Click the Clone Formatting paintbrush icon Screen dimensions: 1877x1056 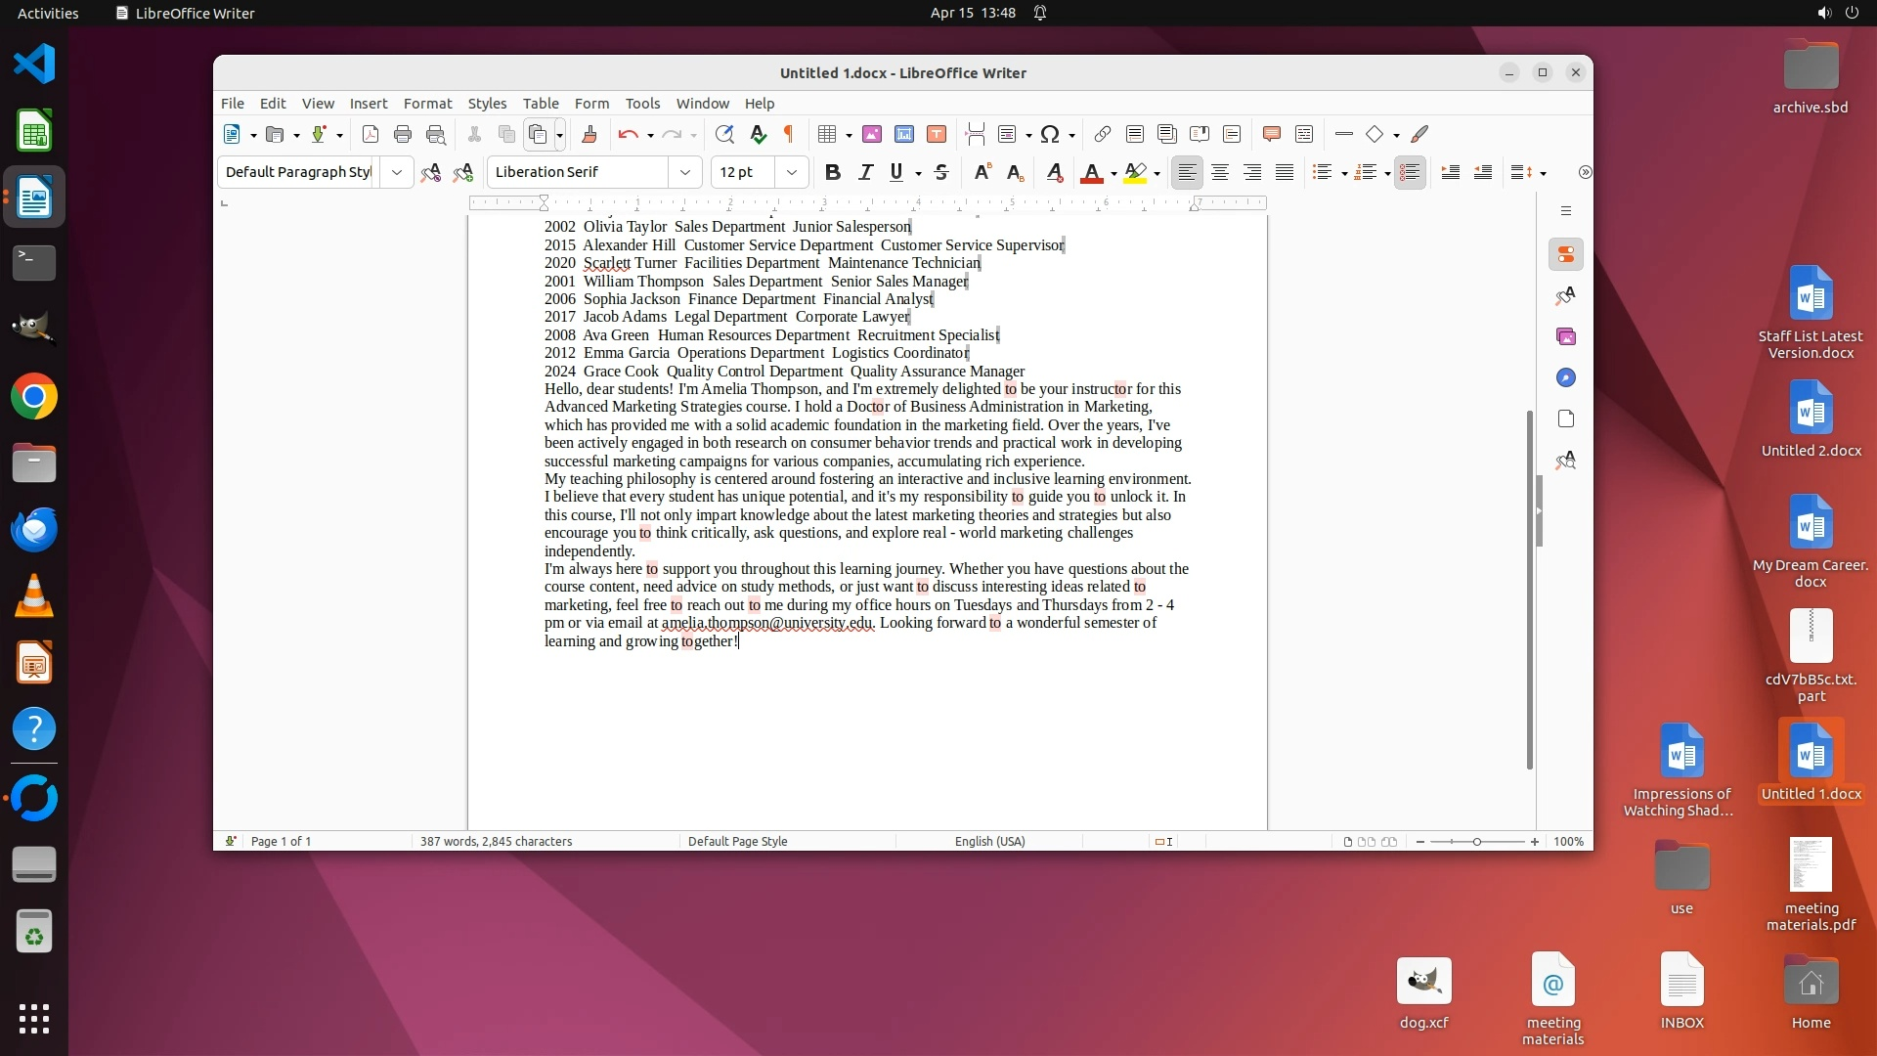589,135
